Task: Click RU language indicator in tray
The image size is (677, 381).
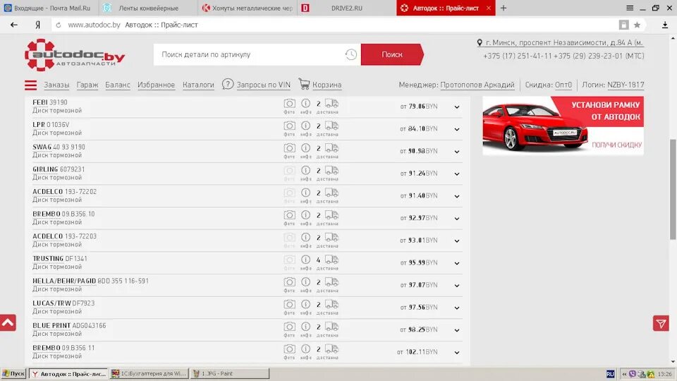Action: pyautogui.click(x=610, y=374)
